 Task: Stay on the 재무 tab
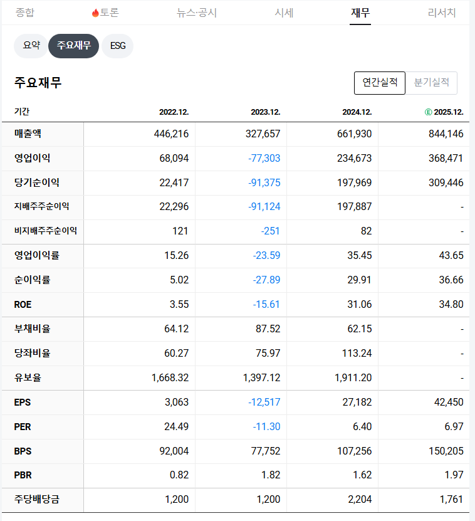click(x=360, y=13)
